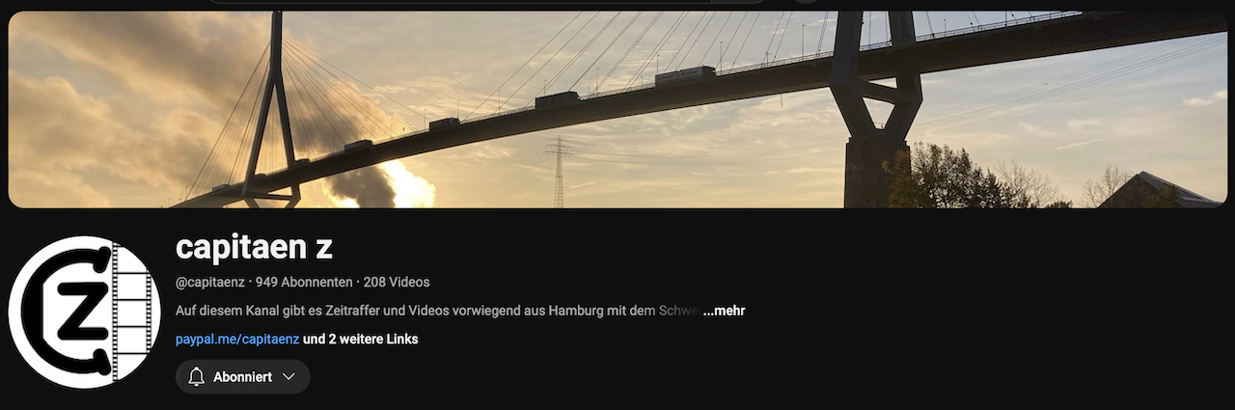Expand channel description with "...mehr"
The height and width of the screenshot is (410, 1235).
coord(724,311)
